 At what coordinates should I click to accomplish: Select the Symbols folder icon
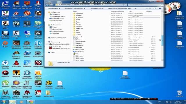pos(74,14)
